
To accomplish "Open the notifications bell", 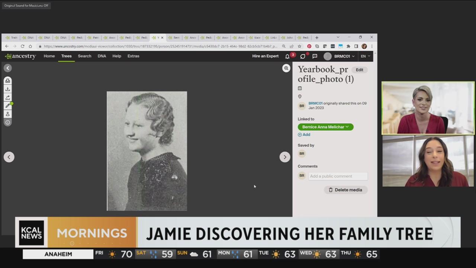I will (287, 56).
